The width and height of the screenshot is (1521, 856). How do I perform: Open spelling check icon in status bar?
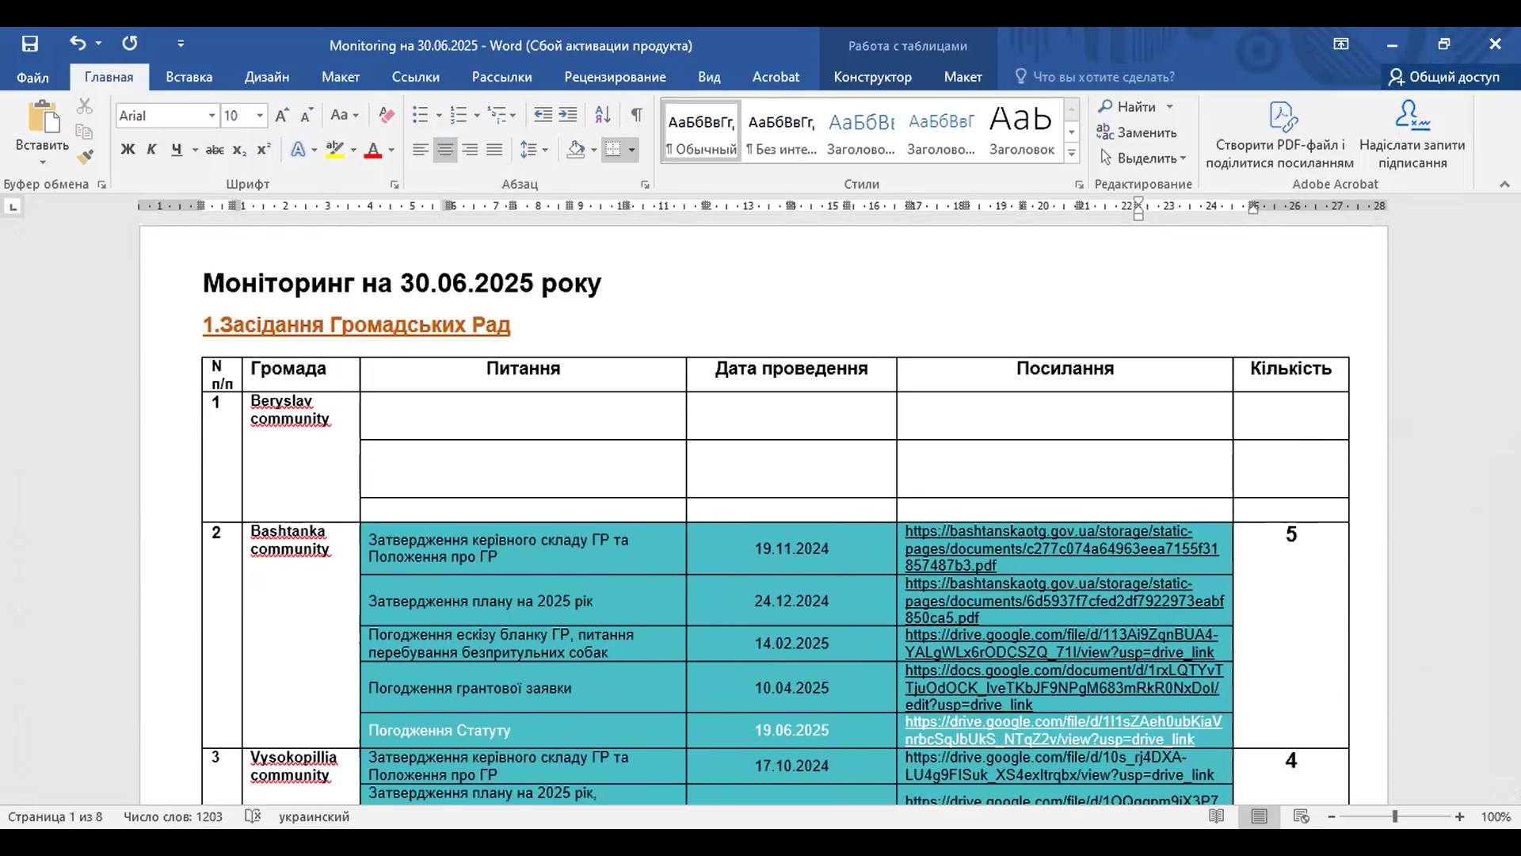[252, 816]
